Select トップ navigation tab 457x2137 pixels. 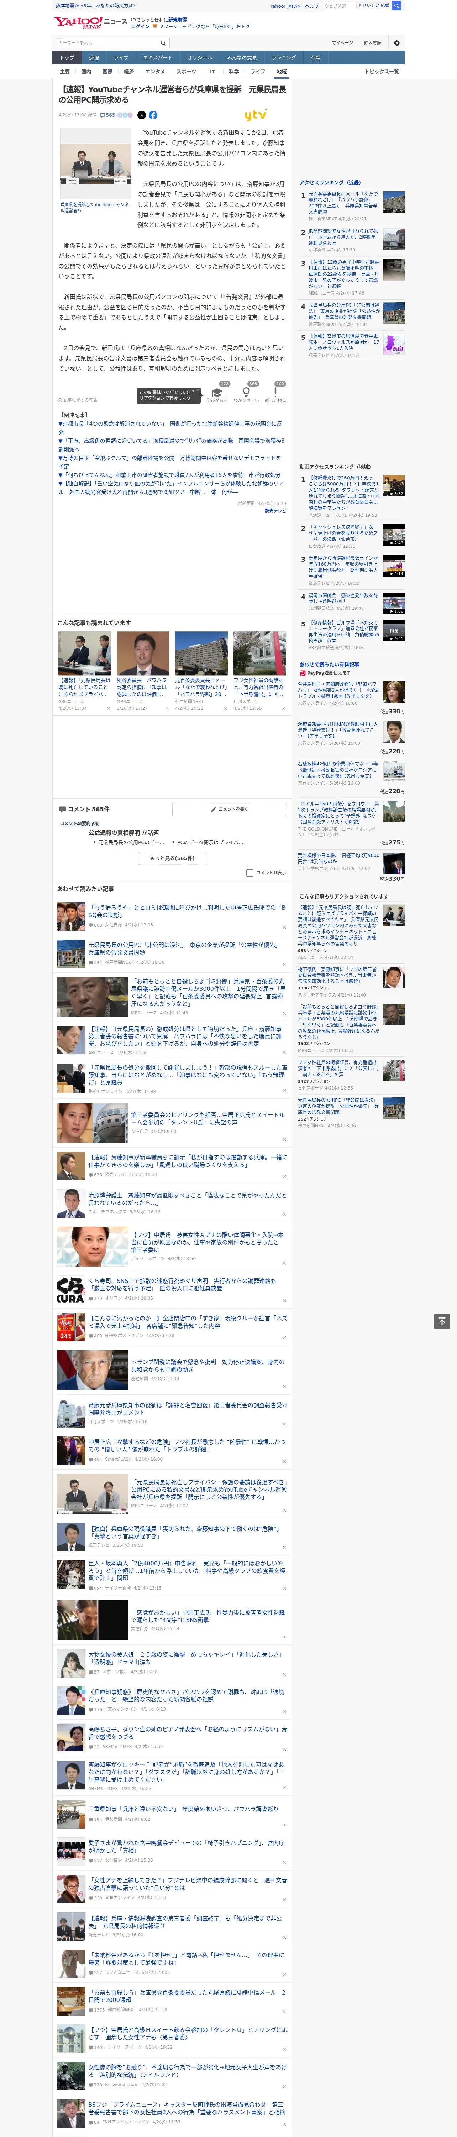67,58
